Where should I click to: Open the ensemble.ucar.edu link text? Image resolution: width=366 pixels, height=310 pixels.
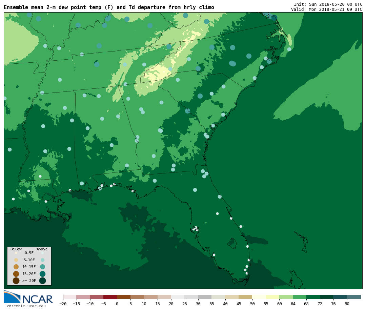click(x=26, y=306)
